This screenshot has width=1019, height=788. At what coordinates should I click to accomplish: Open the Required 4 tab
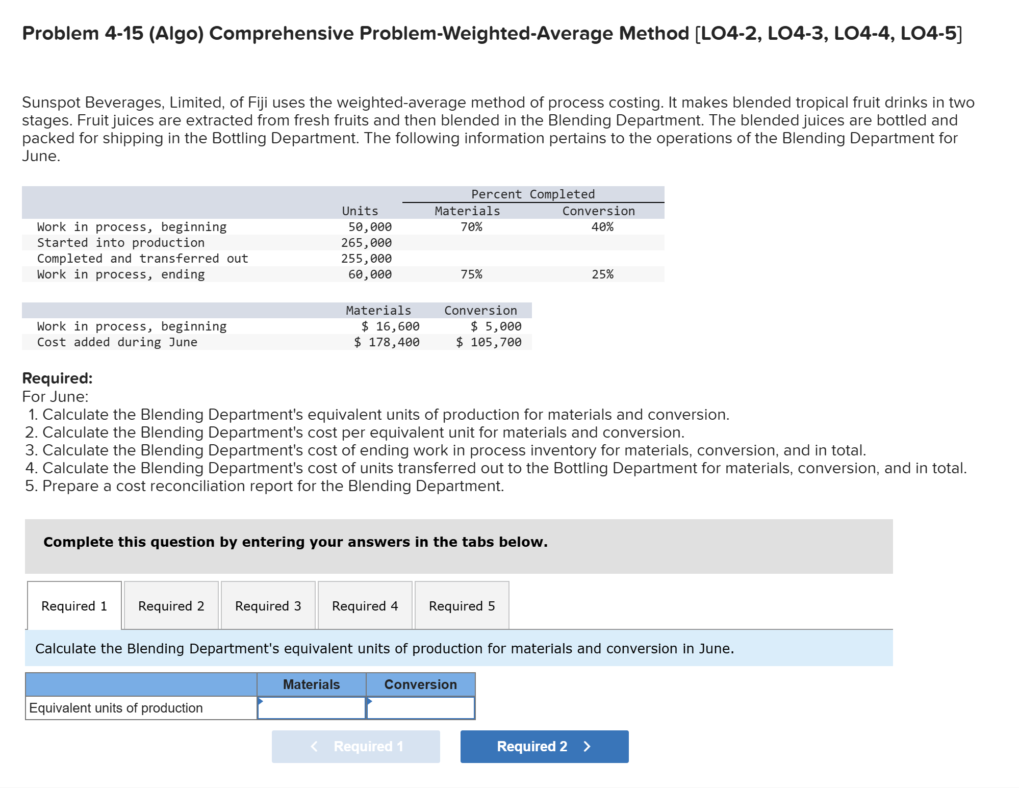tap(364, 605)
